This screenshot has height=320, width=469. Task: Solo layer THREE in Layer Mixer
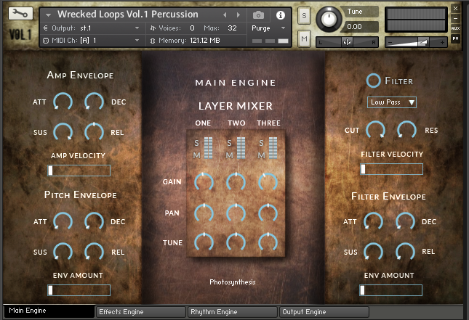tap(261, 143)
